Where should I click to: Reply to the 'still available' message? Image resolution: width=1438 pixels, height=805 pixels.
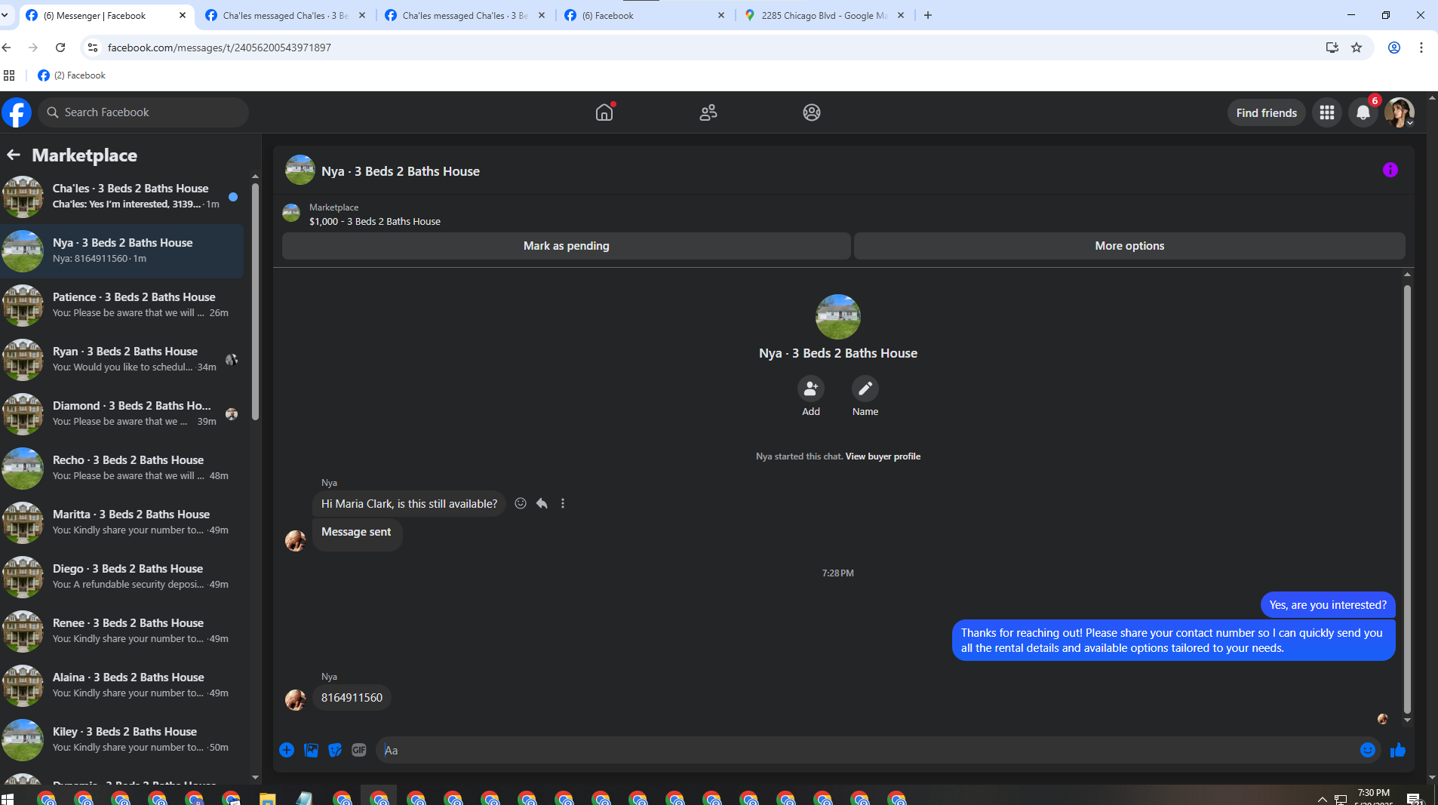point(542,503)
